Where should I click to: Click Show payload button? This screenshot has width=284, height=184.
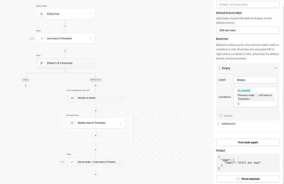click(x=248, y=179)
